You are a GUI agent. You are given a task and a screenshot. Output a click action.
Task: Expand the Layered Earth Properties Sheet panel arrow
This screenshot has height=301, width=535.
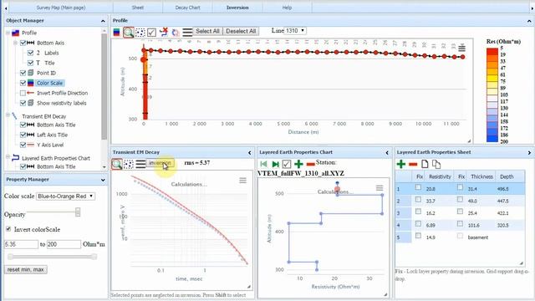coord(529,152)
